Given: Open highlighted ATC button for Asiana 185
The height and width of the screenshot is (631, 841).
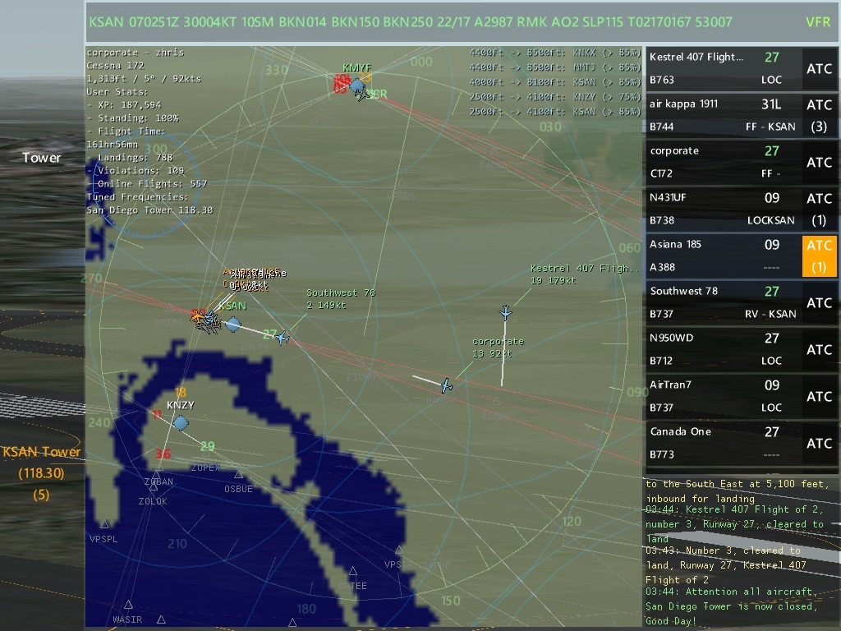Looking at the screenshot, I should click(x=819, y=256).
